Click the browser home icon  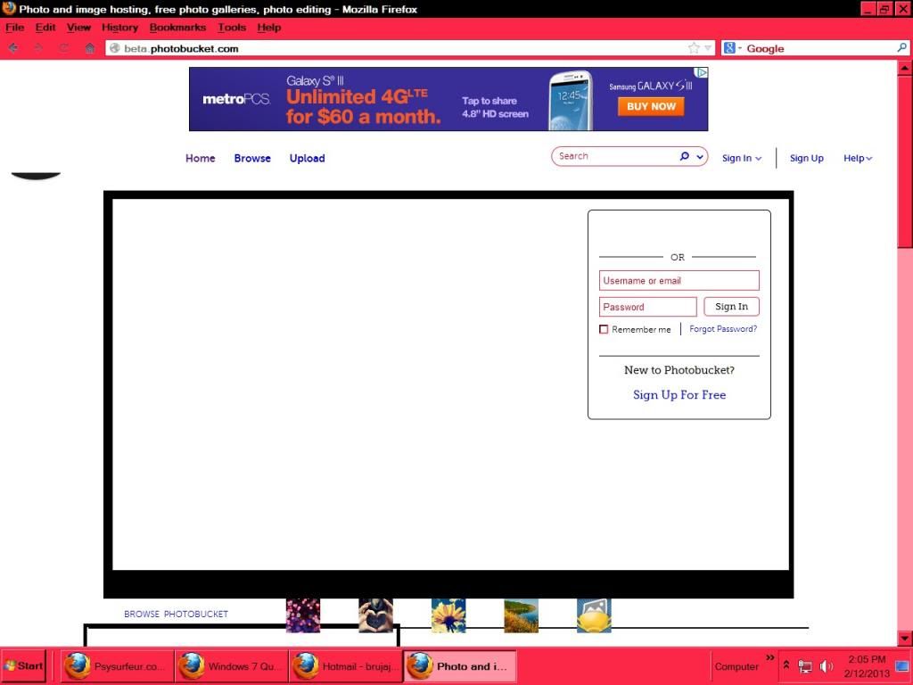coord(90,48)
